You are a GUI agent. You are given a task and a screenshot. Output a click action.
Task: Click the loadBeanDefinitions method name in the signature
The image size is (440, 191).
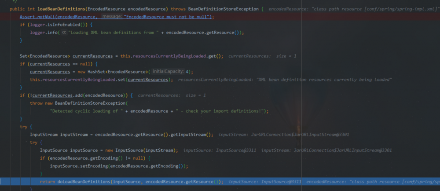[61, 9]
